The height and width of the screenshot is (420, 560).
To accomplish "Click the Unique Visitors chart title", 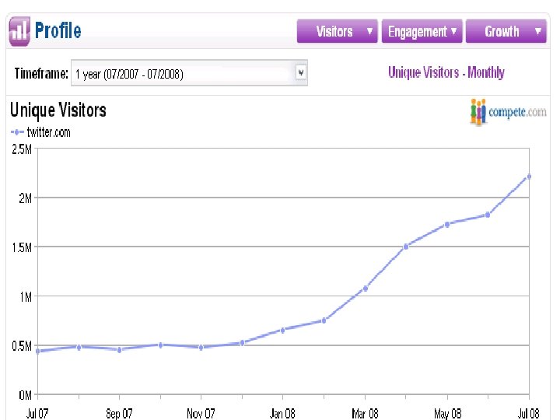I will (x=58, y=110).
